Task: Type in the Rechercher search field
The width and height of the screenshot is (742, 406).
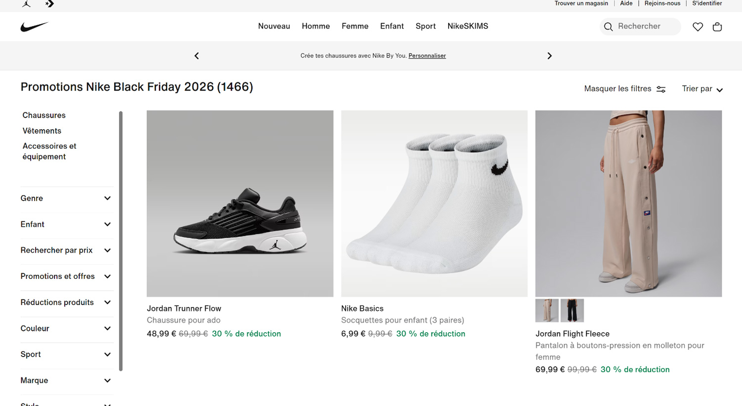Action: [640, 27]
